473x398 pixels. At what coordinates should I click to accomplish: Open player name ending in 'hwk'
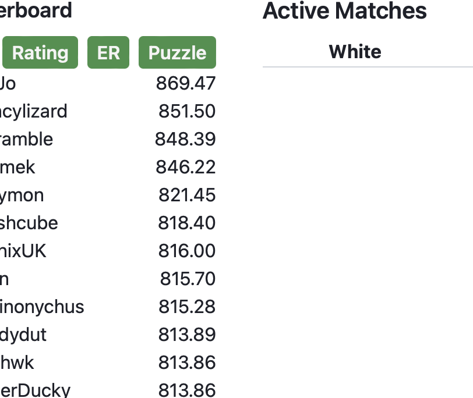click(17, 363)
